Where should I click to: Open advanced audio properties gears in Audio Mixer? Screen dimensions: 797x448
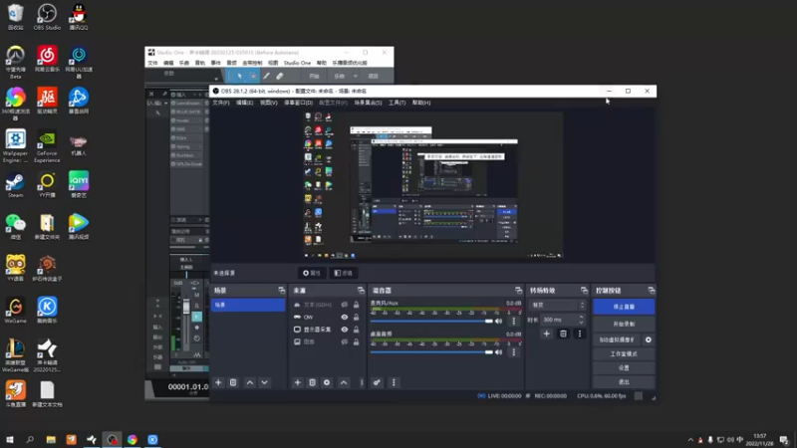377,382
